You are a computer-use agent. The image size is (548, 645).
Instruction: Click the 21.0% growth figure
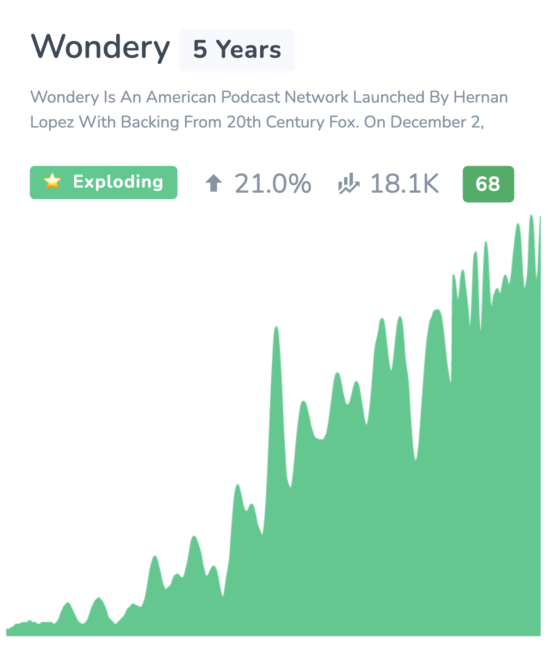pos(273,183)
